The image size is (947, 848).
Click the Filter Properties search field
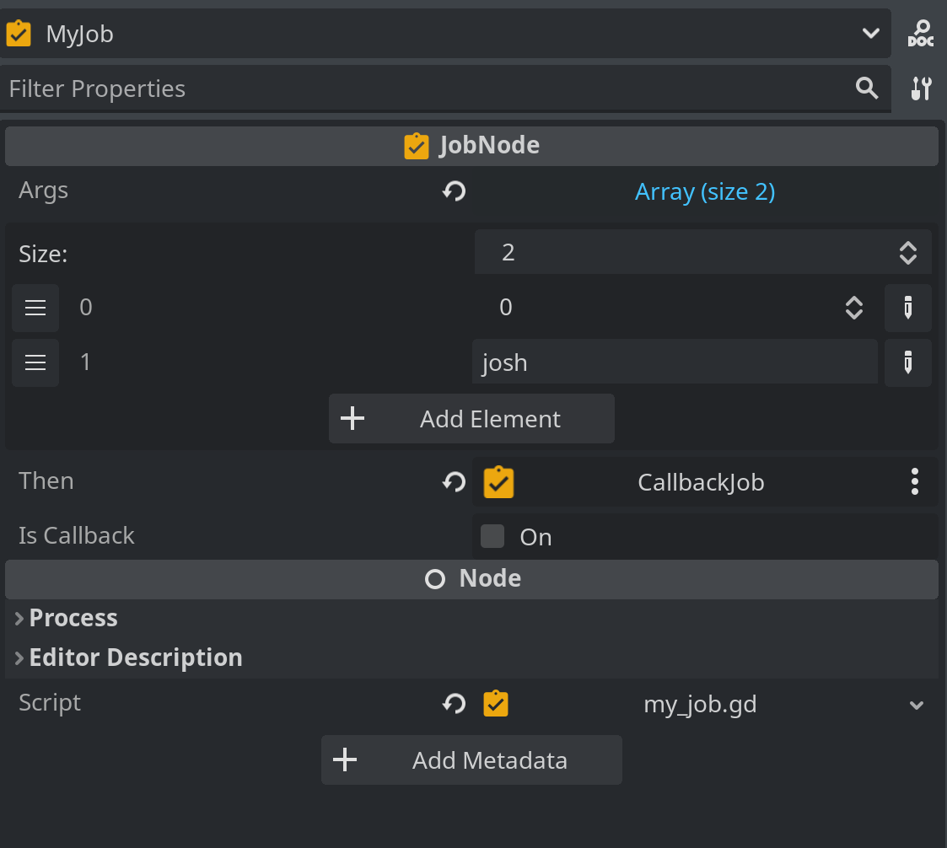422,89
